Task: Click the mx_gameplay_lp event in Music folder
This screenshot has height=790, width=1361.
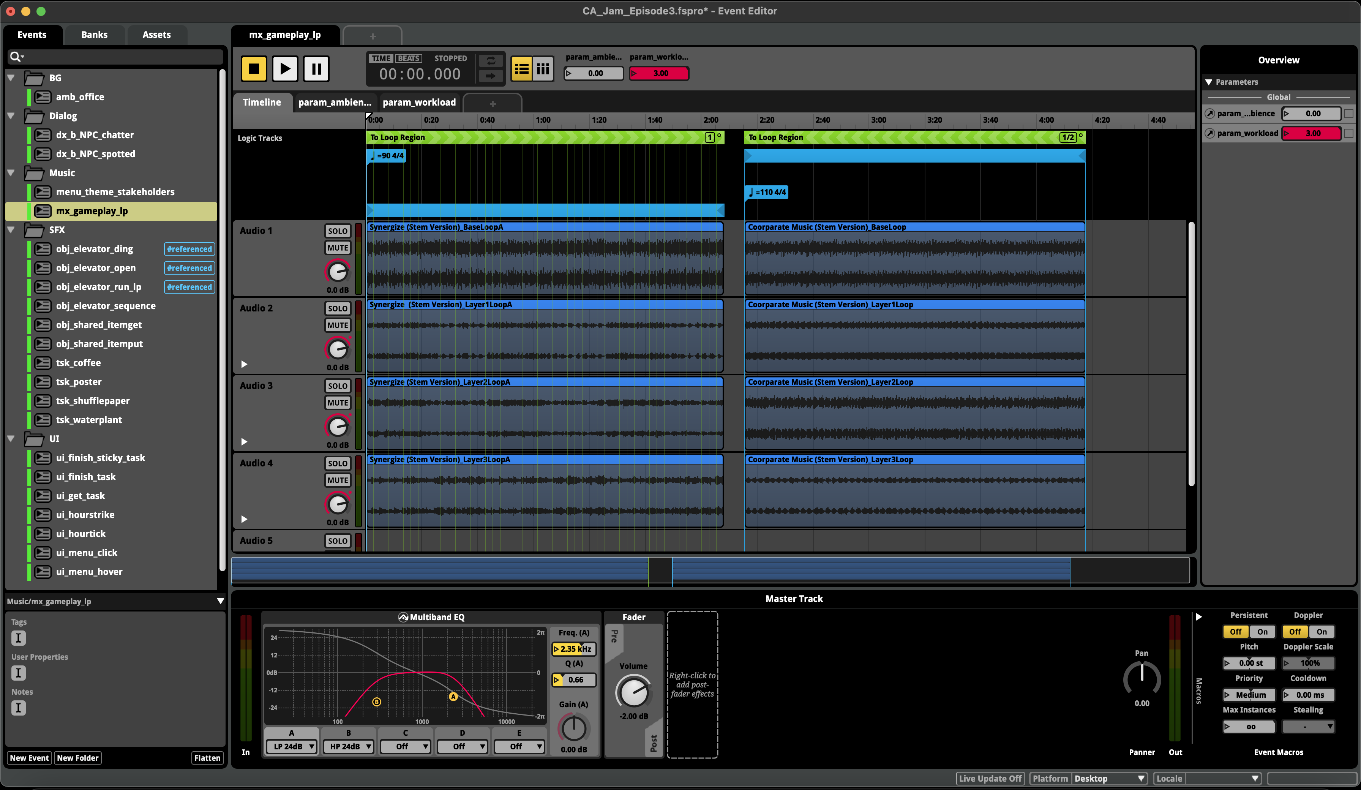Action: tap(91, 211)
